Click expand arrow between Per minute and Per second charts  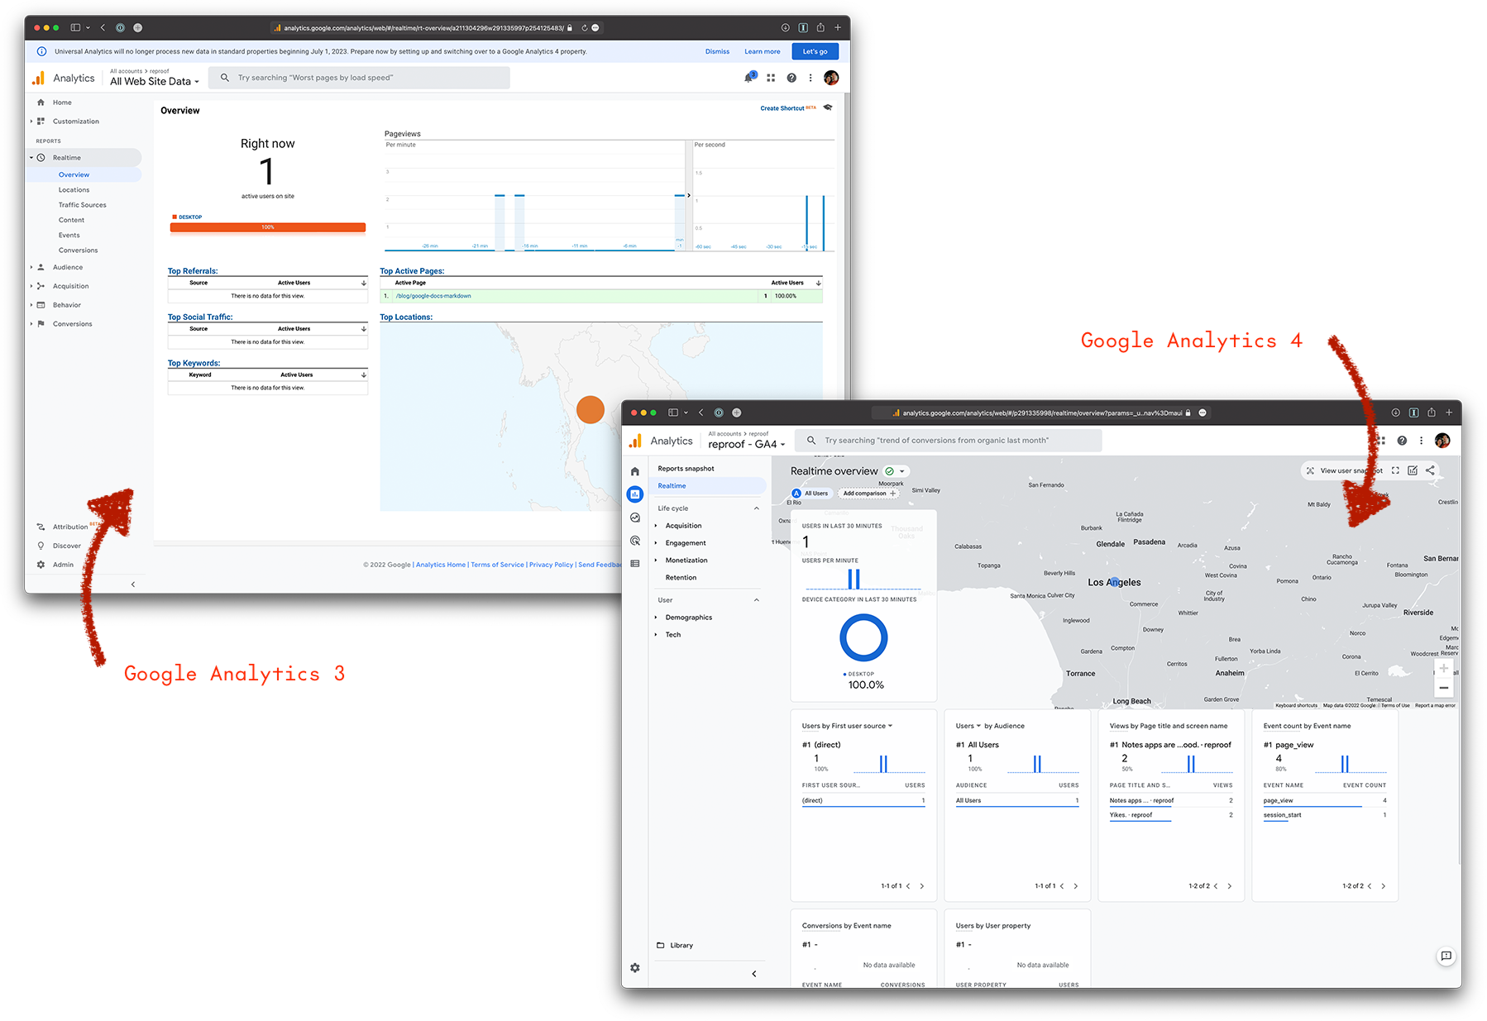click(x=688, y=196)
